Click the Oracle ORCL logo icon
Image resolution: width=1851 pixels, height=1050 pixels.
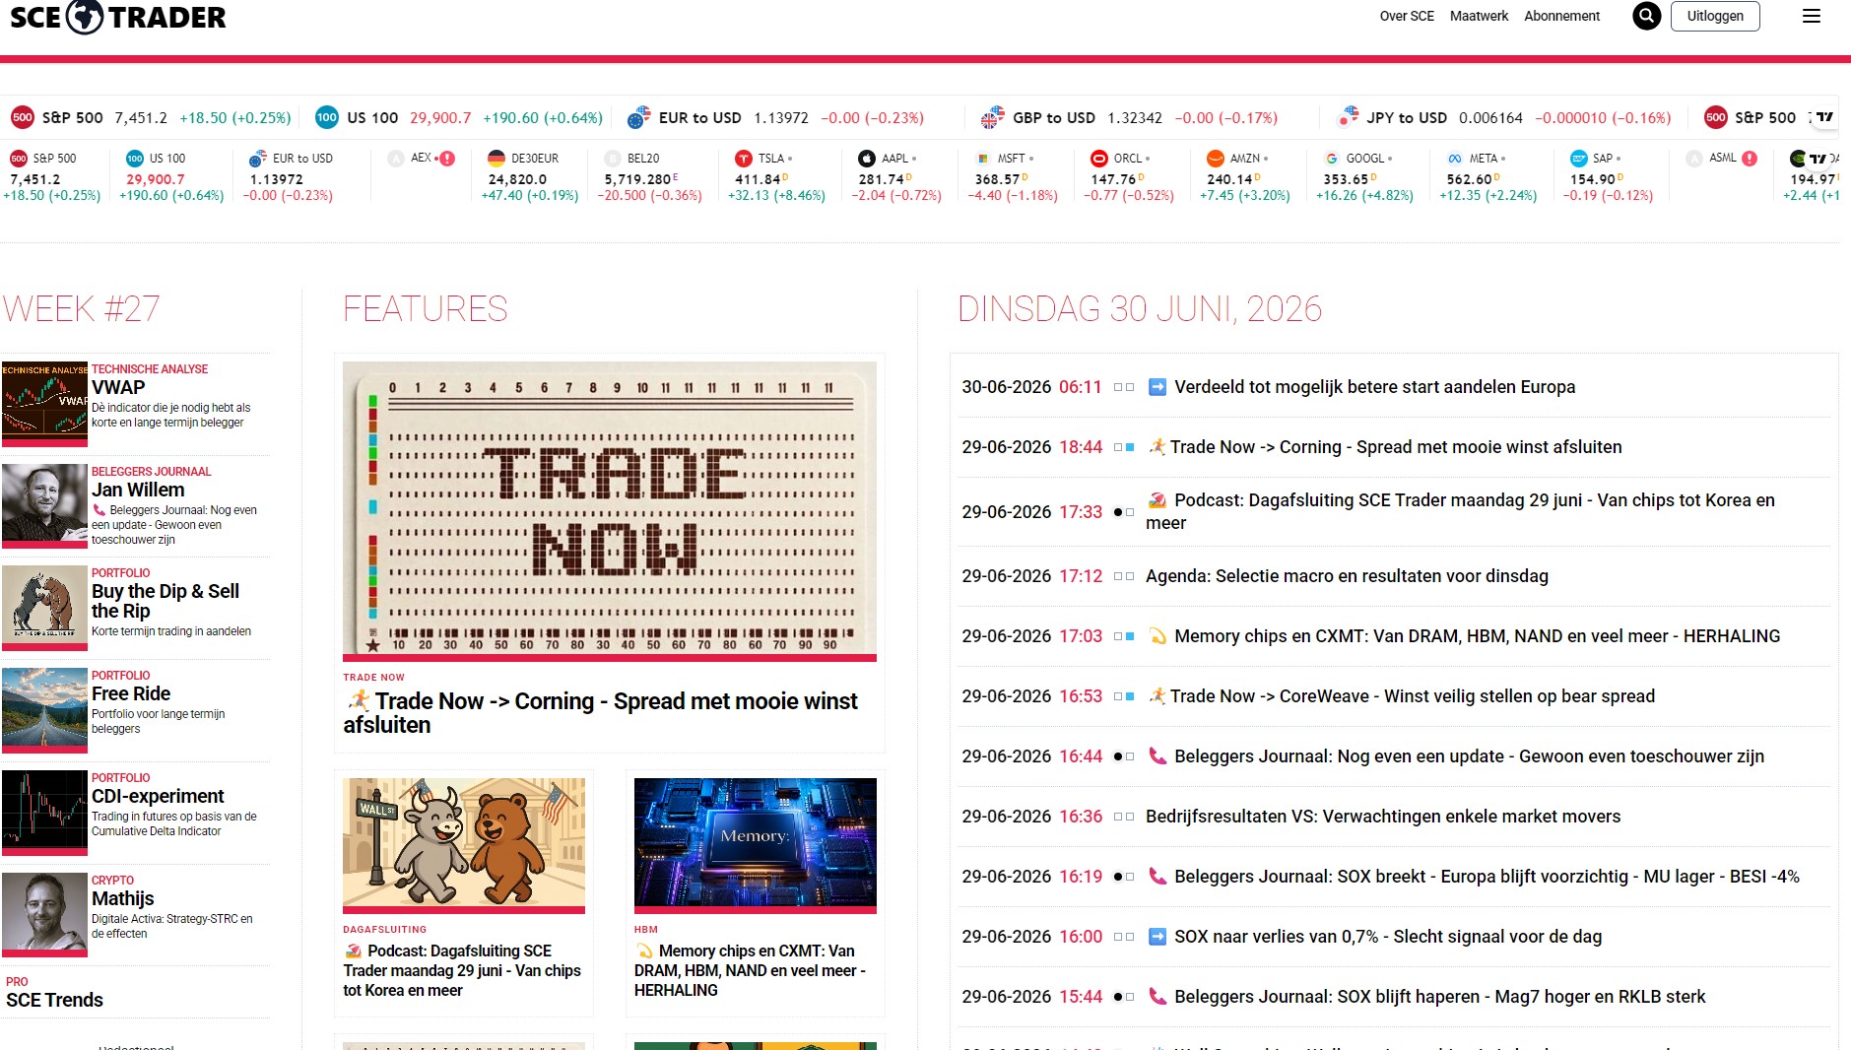pyautogui.click(x=1098, y=159)
